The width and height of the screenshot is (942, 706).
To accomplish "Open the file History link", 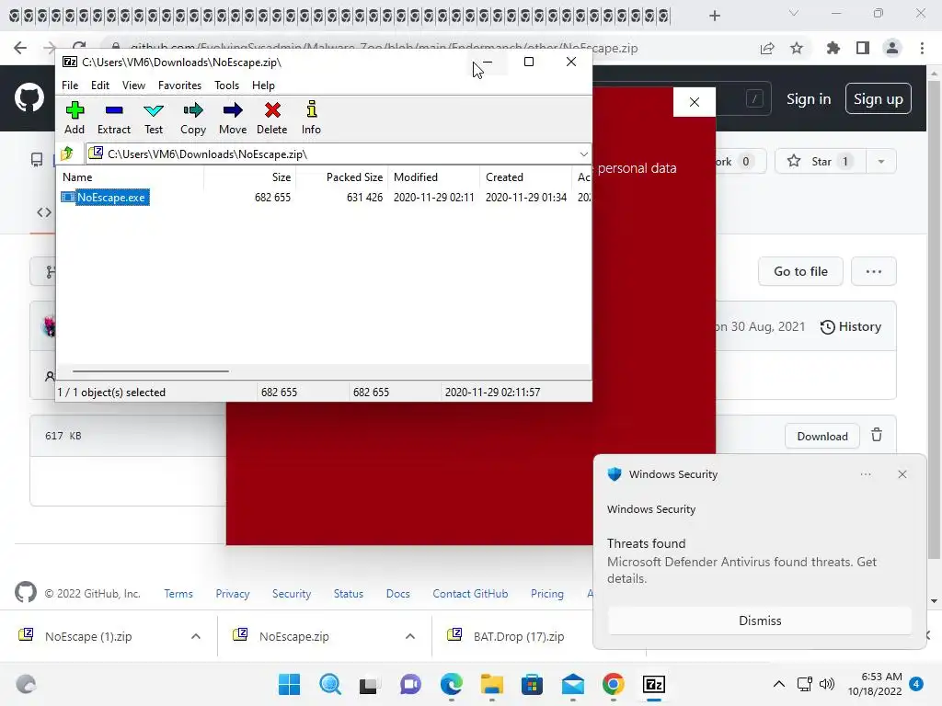I will tap(851, 326).
